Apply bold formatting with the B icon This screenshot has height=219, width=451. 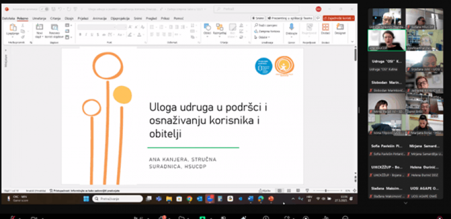pos(80,34)
